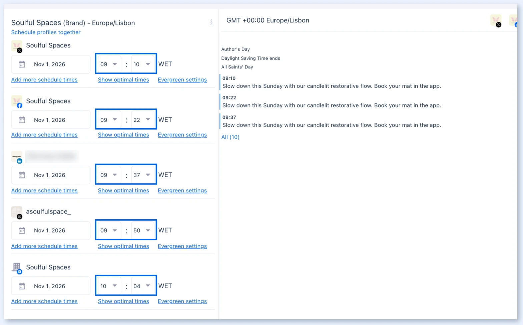Click calendar icon for X profile date
Viewport: 523px width, 325px height.
(22, 64)
